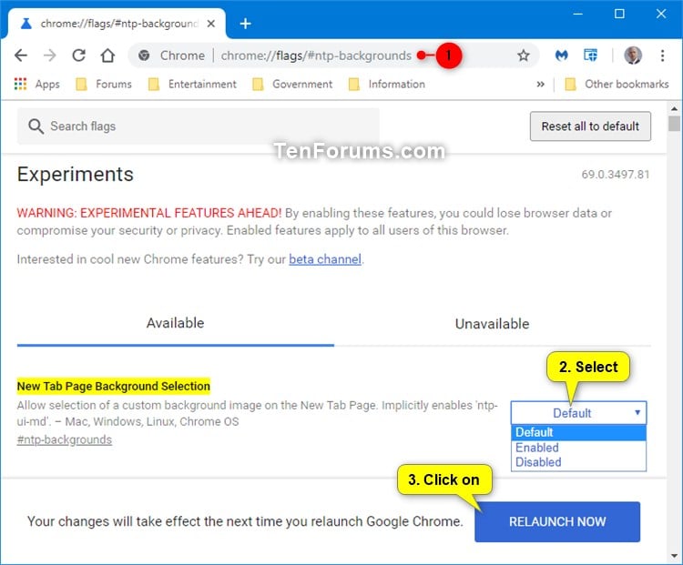
Task: Close the chrome://flags tab
Action: point(211,24)
